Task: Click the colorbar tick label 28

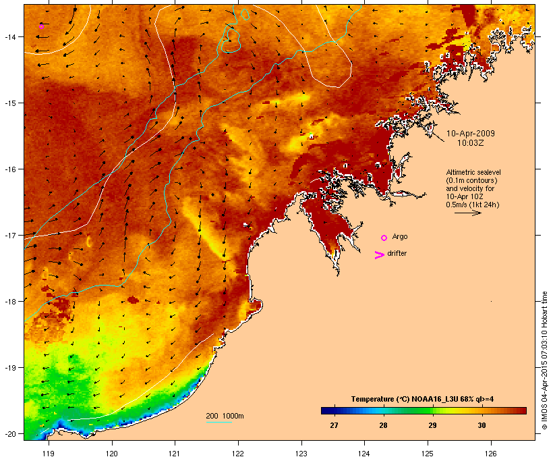Action: tap(383, 425)
